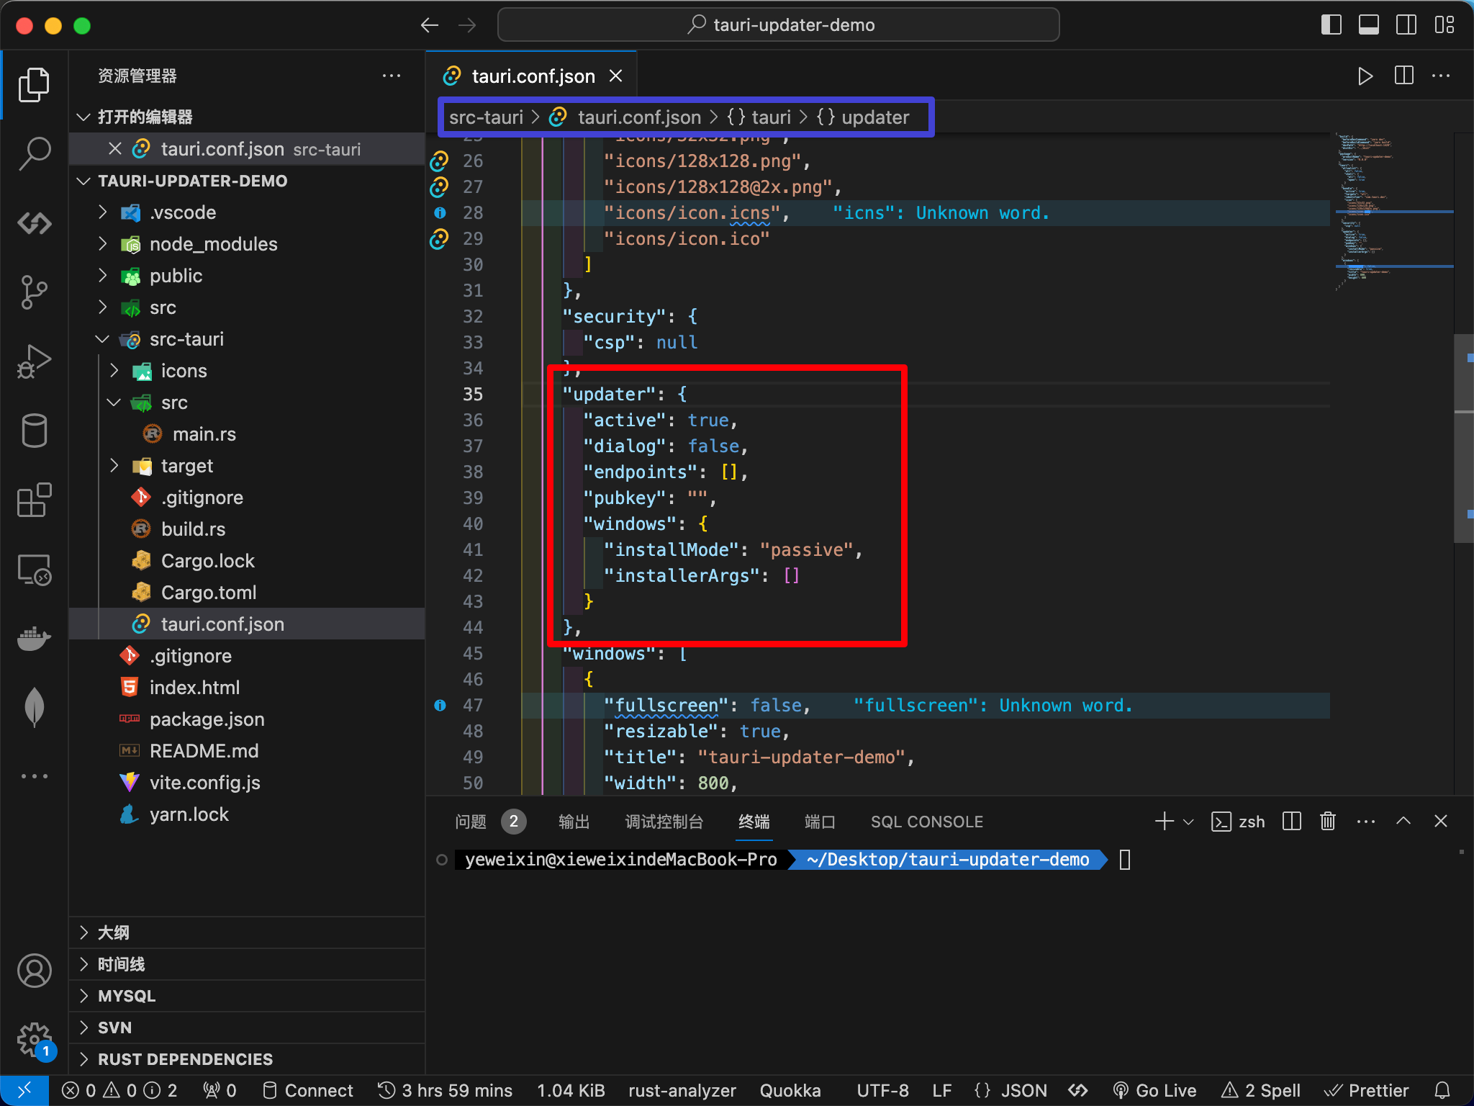
Task: Expand the RUST DEPENDENCIES section
Action: (x=185, y=1059)
